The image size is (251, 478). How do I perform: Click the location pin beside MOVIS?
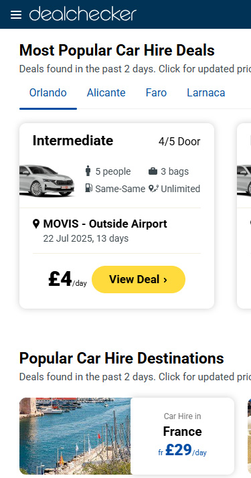pyautogui.click(x=36, y=224)
